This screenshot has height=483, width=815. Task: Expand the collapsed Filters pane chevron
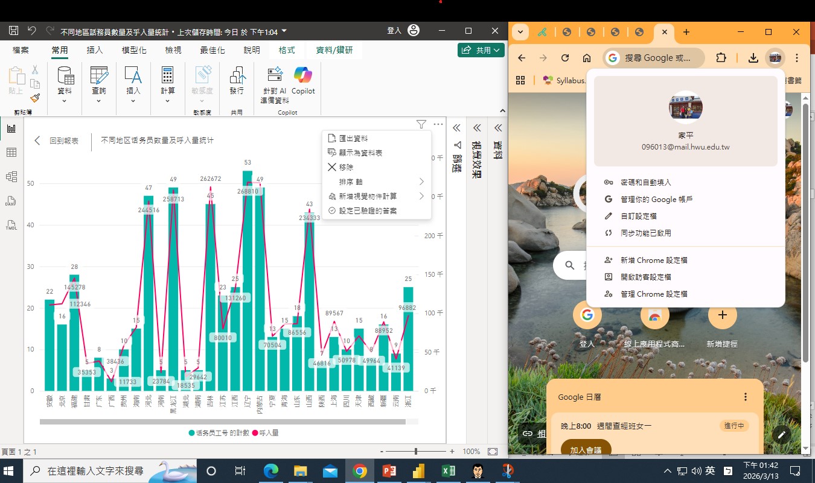point(457,128)
